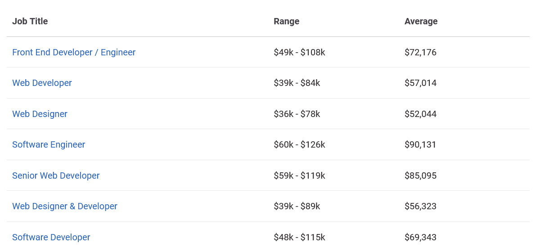Click the Job Title column header
This screenshot has height=252, width=540.
[30, 21]
